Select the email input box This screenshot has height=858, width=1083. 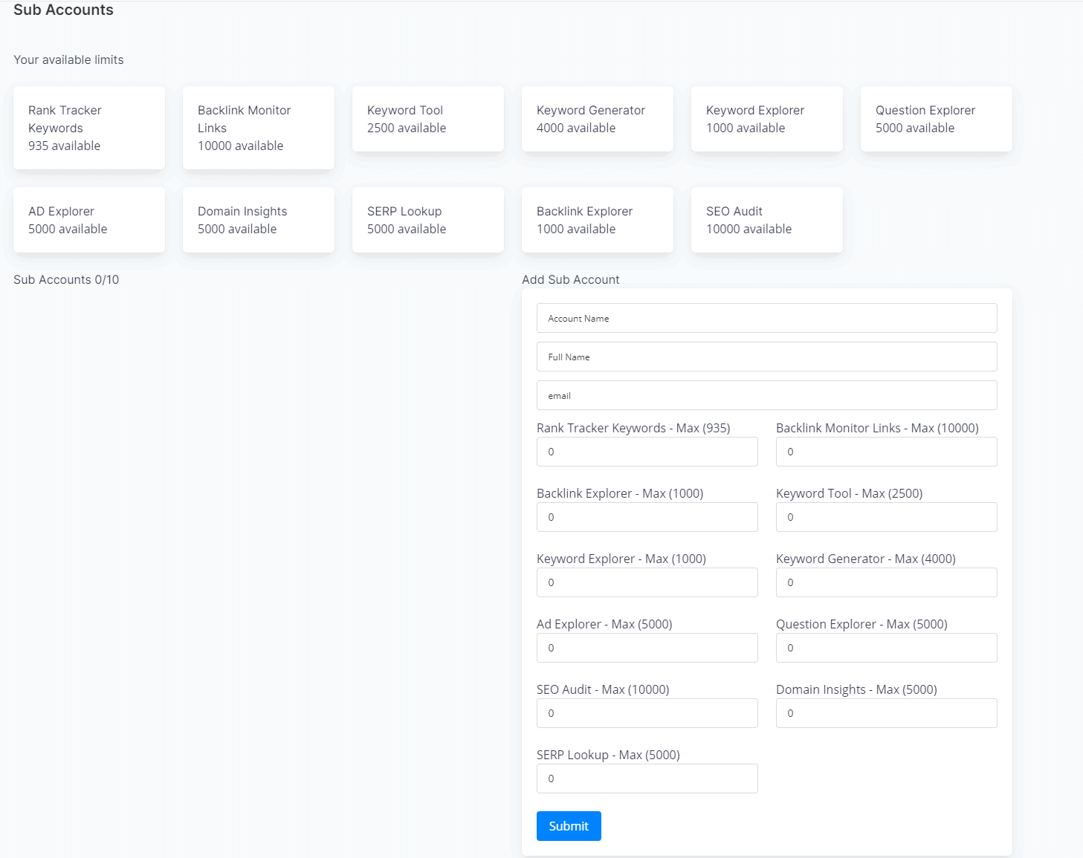pyautogui.click(x=766, y=395)
